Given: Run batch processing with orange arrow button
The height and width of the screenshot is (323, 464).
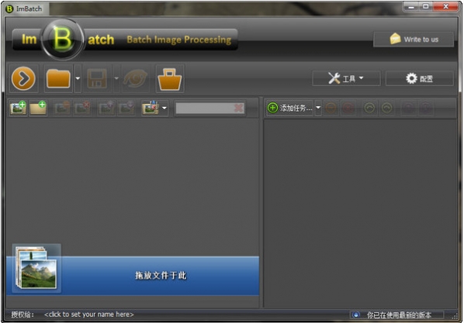Looking at the screenshot, I should pos(23,78).
